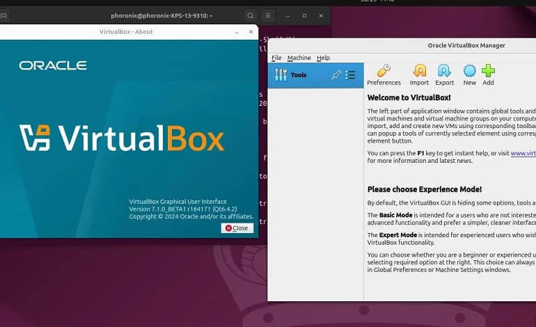536x327 pixels.
Task: Open the Machine menu
Action: coord(299,58)
